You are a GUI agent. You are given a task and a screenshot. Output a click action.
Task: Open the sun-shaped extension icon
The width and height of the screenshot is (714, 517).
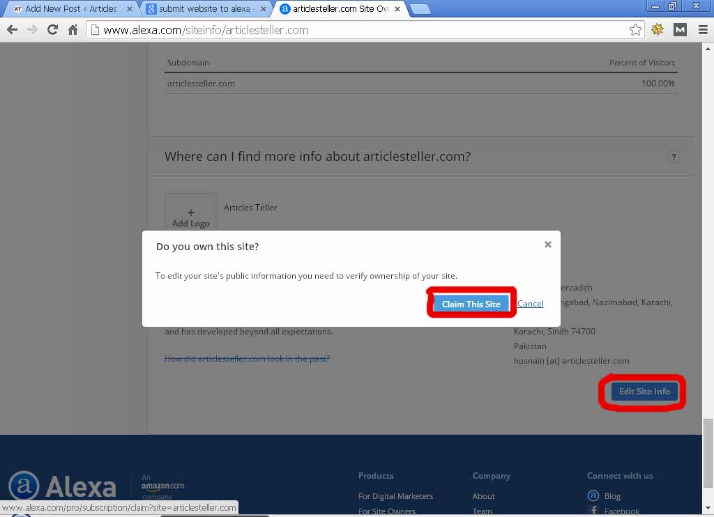657,29
